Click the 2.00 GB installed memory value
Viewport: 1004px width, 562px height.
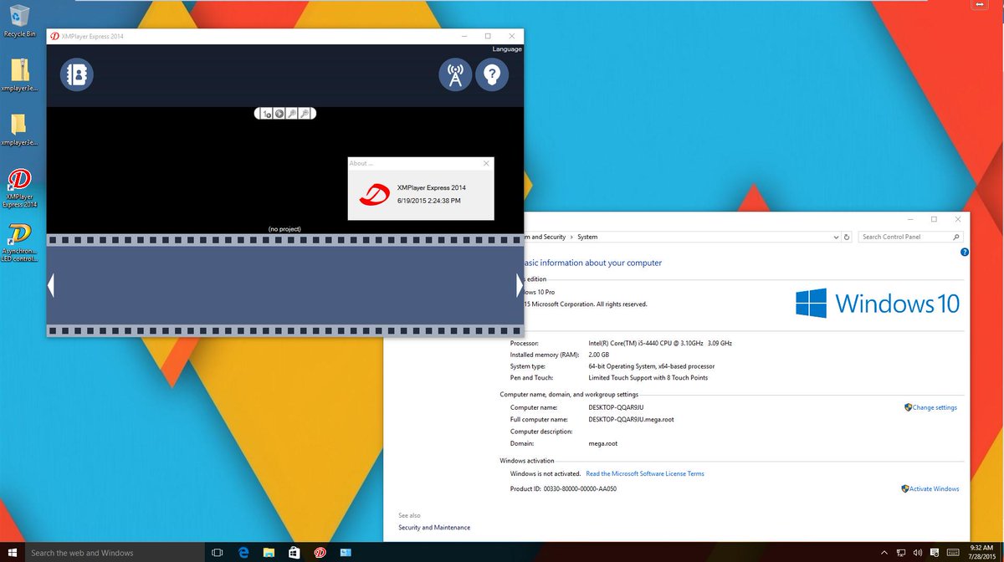(599, 355)
